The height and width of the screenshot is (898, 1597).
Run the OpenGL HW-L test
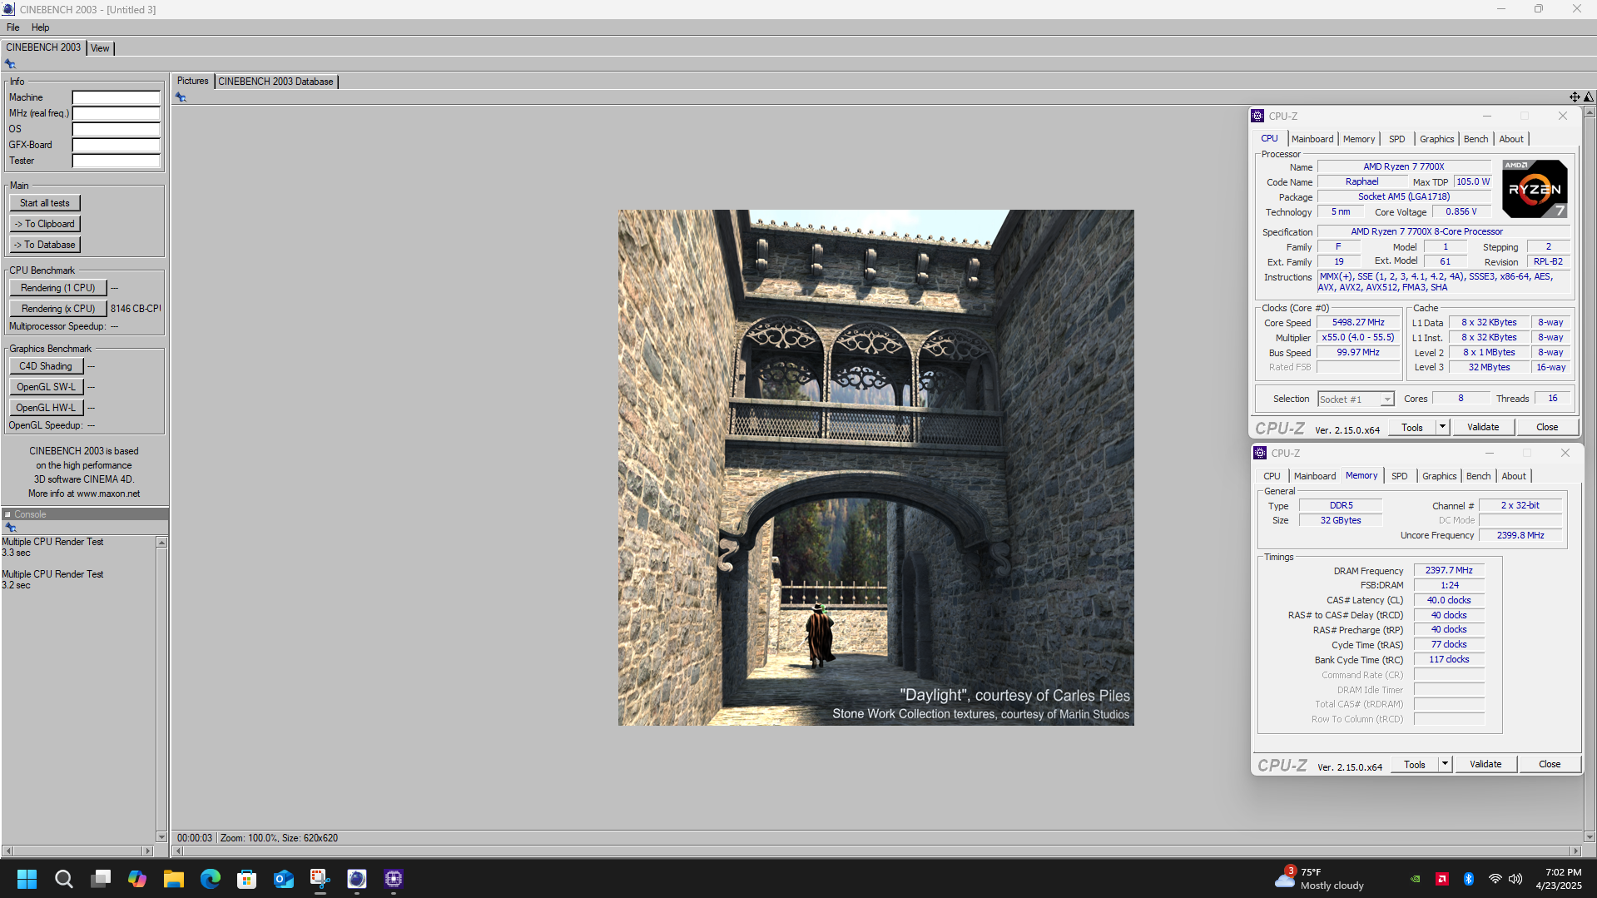47,408
